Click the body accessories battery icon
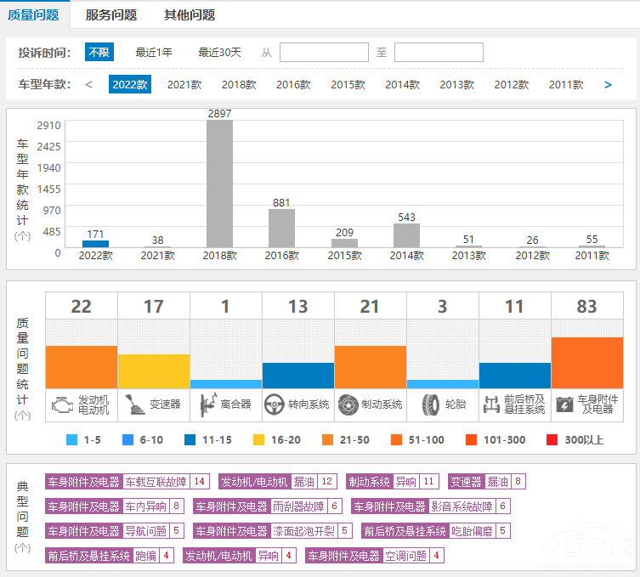This screenshot has width=640, height=577. click(x=564, y=404)
